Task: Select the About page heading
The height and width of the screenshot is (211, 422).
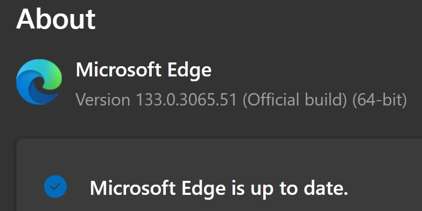Action: click(56, 19)
